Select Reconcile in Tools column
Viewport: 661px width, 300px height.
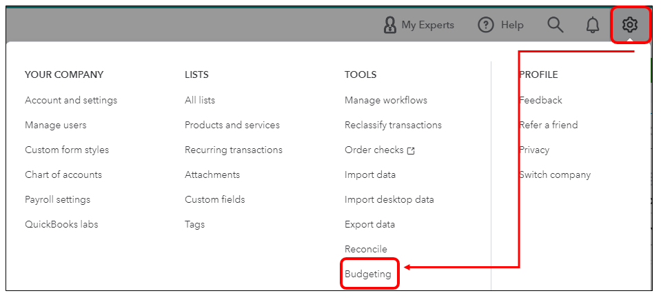click(366, 249)
